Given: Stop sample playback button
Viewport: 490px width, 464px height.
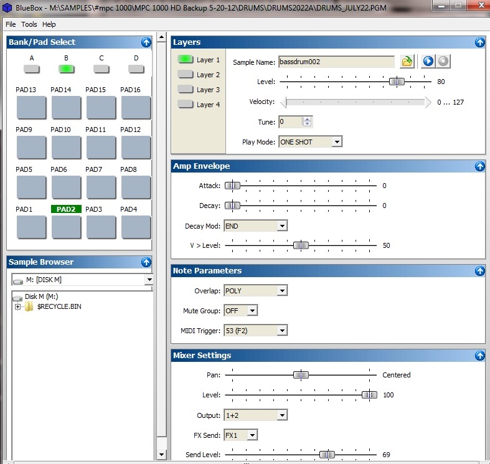Looking at the screenshot, I should [x=443, y=61].
